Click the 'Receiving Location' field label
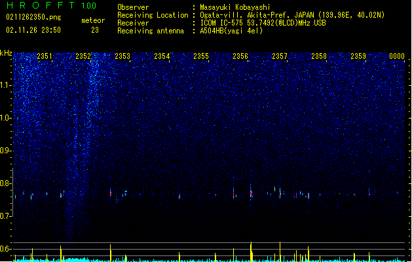The width and height of the screenshot is (412, 262). point(153,15)
